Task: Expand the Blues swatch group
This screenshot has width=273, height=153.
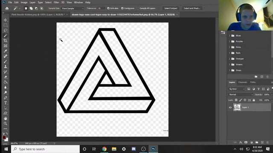Action: (229, 36)
